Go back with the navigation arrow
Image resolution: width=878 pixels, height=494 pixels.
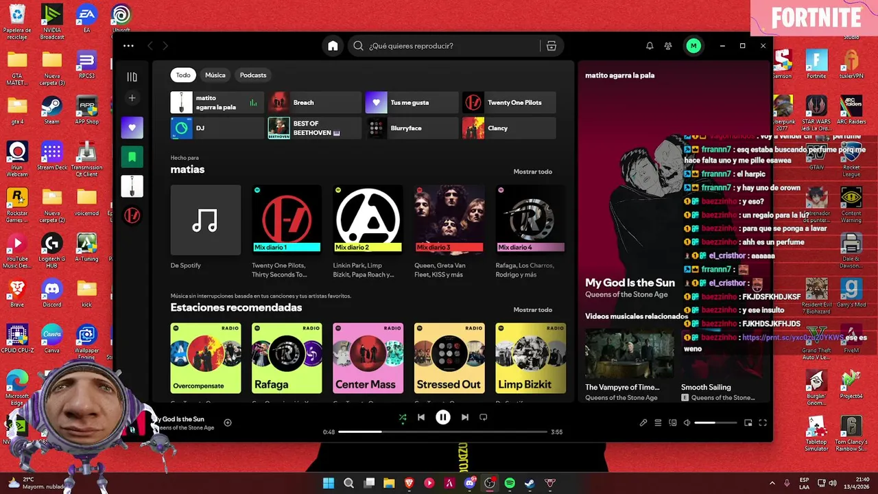(x=150, y=46)
